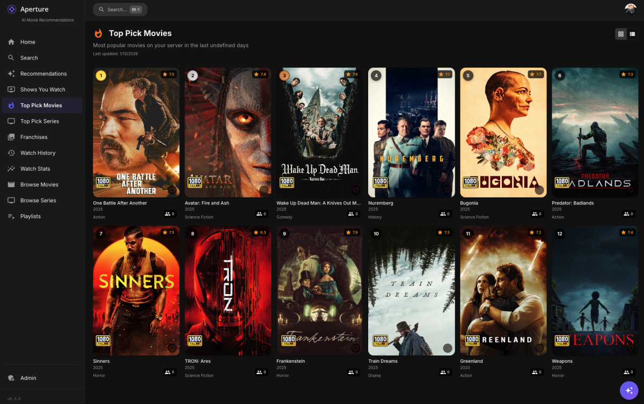This screenshot has height=404, width=644.
Task: Open the Nuremberg poster thumbnail
Action: 411,133
